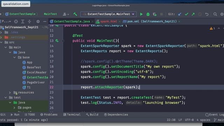Screen dimensions: 224x126
Task: Collapse the main java folder
Action: (10, 52)
